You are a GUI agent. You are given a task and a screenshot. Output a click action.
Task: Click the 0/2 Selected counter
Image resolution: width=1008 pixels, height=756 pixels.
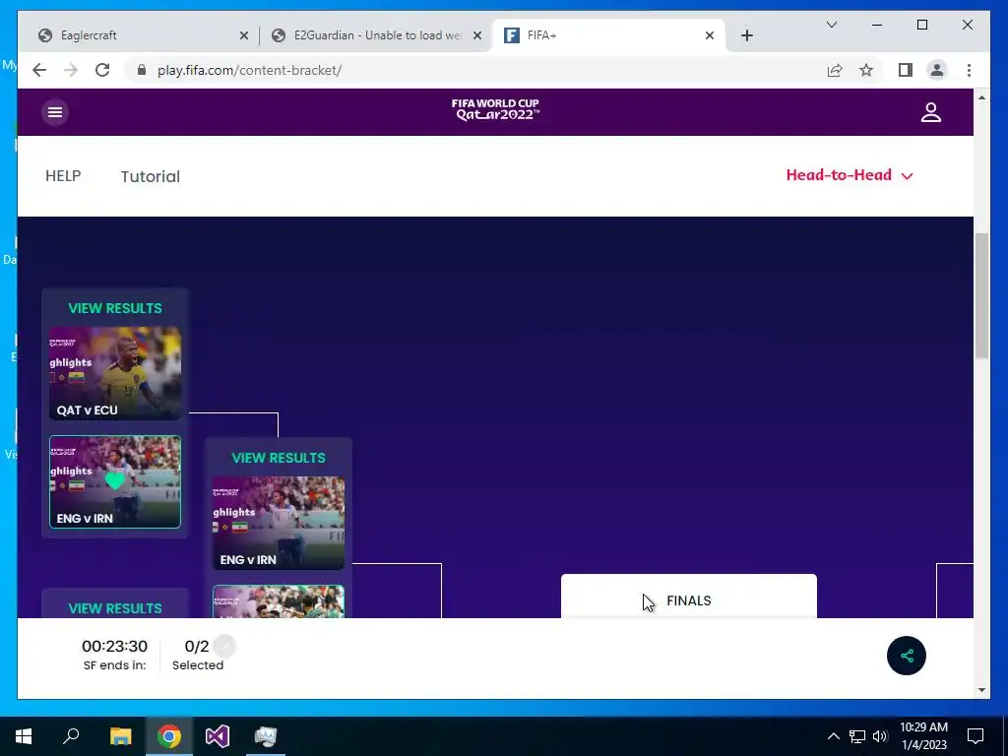(x=197, y=655)
